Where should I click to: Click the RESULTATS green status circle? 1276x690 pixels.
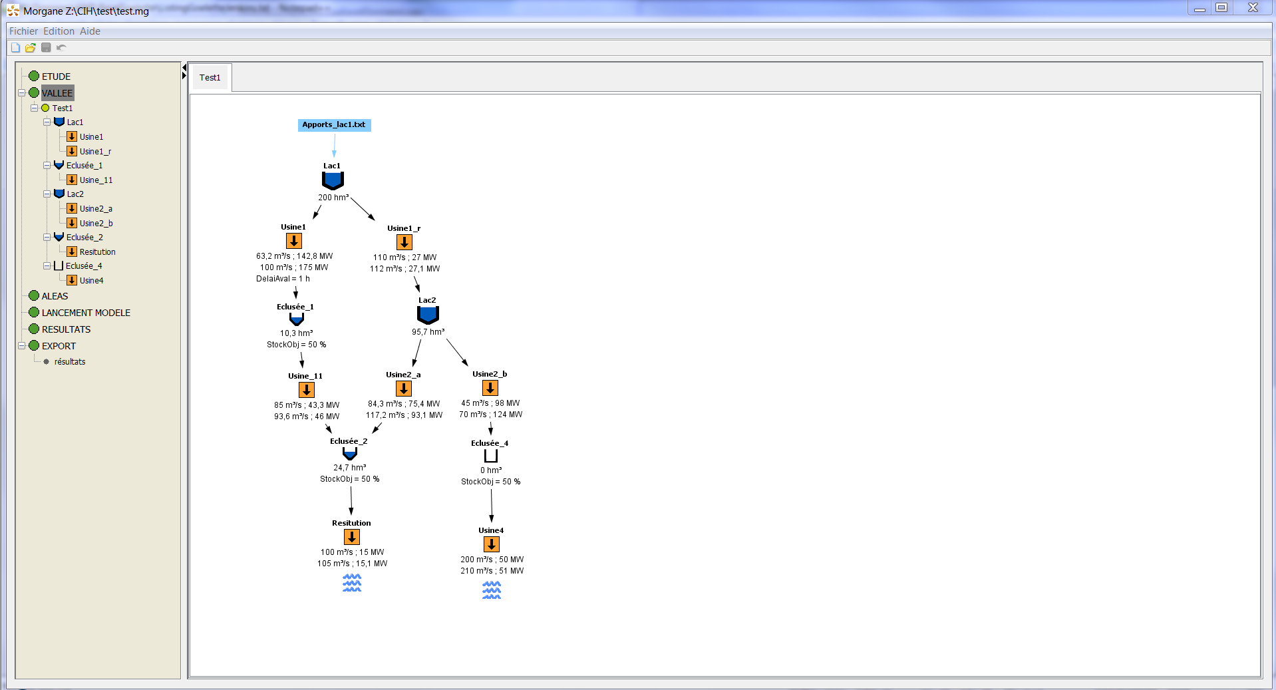pyautogui.click(x=34, y=329)
